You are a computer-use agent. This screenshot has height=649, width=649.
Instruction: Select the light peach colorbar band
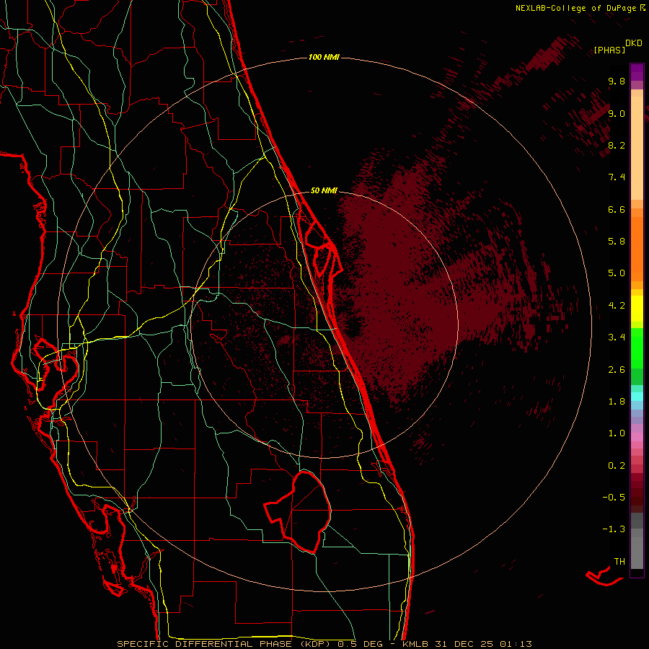(x=637, y=148)
